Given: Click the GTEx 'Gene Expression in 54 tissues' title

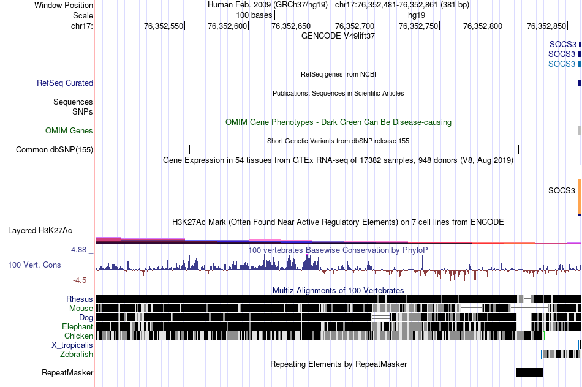Looking at the screenshot, I should click(338, 160).
